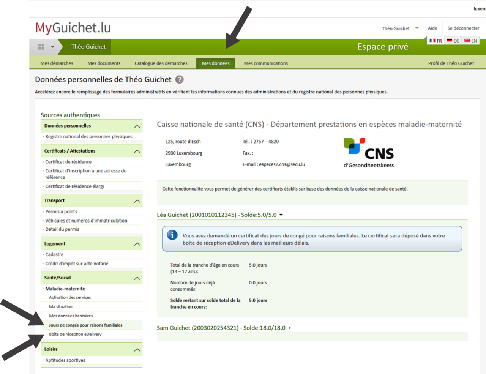Screen dimensions: 486x374
Task: Click Solde restant 5.0 jours value
Action: coord(258,300)
